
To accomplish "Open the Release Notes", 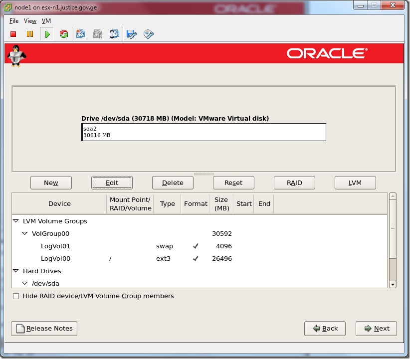I will [44, 328].
